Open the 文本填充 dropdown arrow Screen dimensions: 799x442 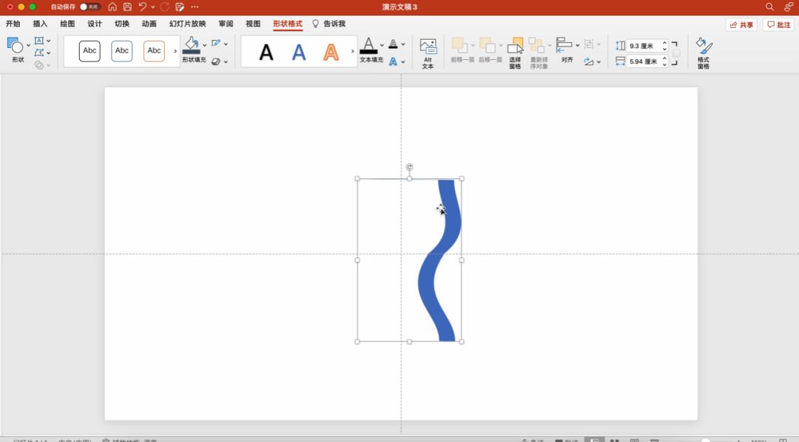pyautogui.click(x=382, y=45)
